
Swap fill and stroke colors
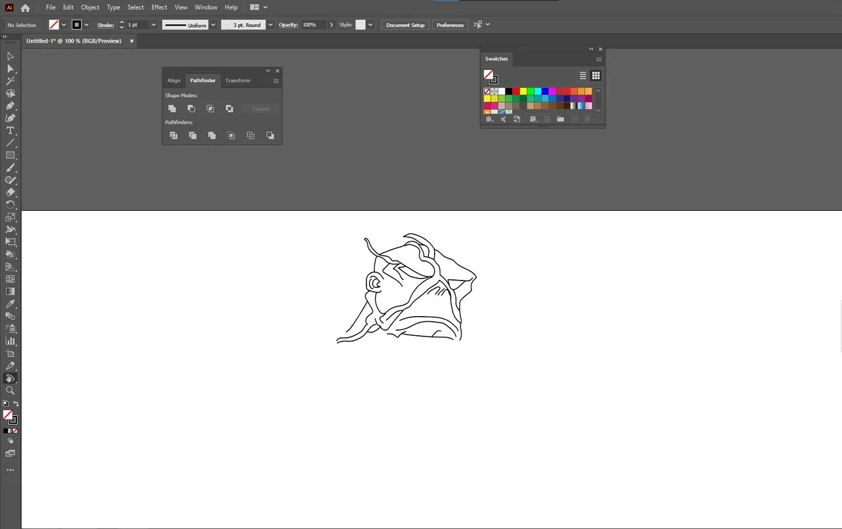pyautogui.click(x=16, y=403)
